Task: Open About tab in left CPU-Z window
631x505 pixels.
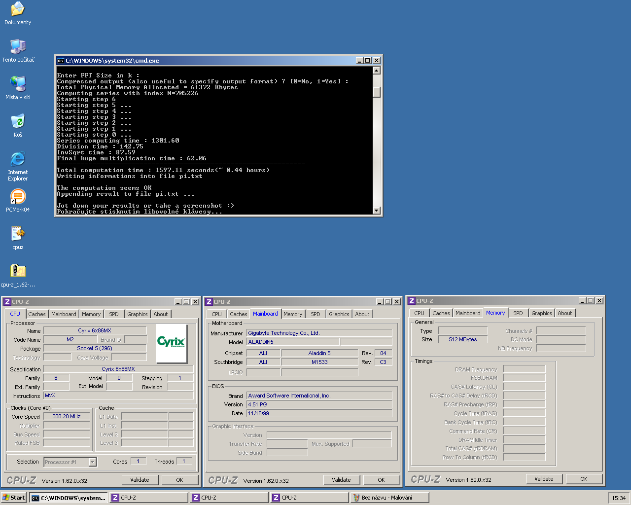Action: (161, 314)
